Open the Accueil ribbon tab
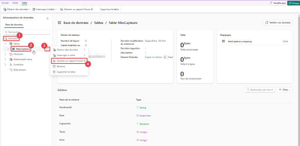The image size is (300, 146). point(5,3)
